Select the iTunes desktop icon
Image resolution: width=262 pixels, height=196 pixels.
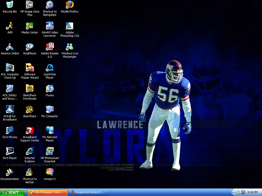click(x=50, y=89)
